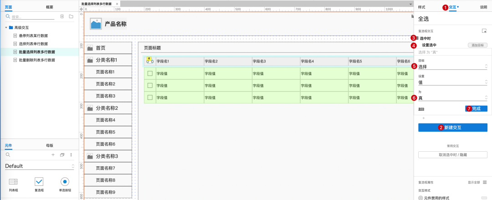Check the checkbox in the second 字段值 row

[x=150, y=85]
